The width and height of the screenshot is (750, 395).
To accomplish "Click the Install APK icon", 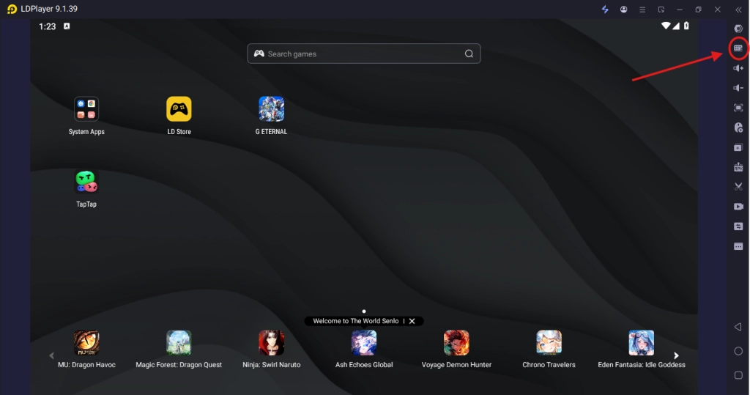I will (x=738, y=167).
